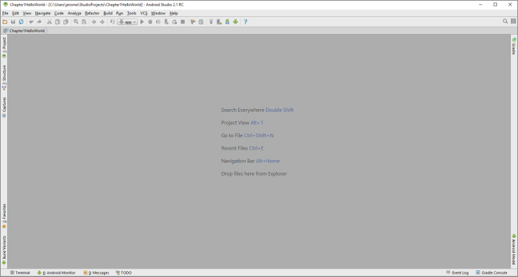This screenshot has width=518, height=277.
Task: Open the Event Log
Action: tap(457, 272)
